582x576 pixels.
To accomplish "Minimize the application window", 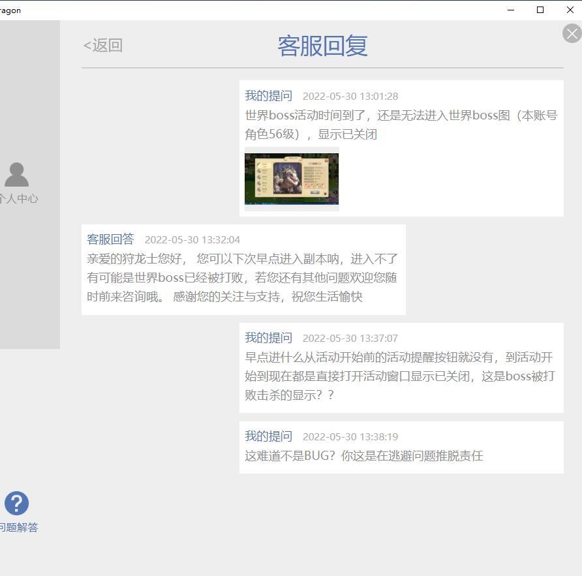I will [x=511, y=10].
